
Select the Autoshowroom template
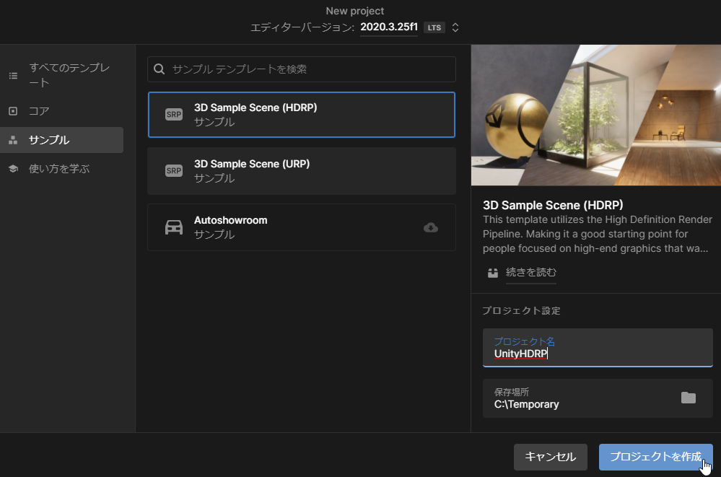(302, 227)
